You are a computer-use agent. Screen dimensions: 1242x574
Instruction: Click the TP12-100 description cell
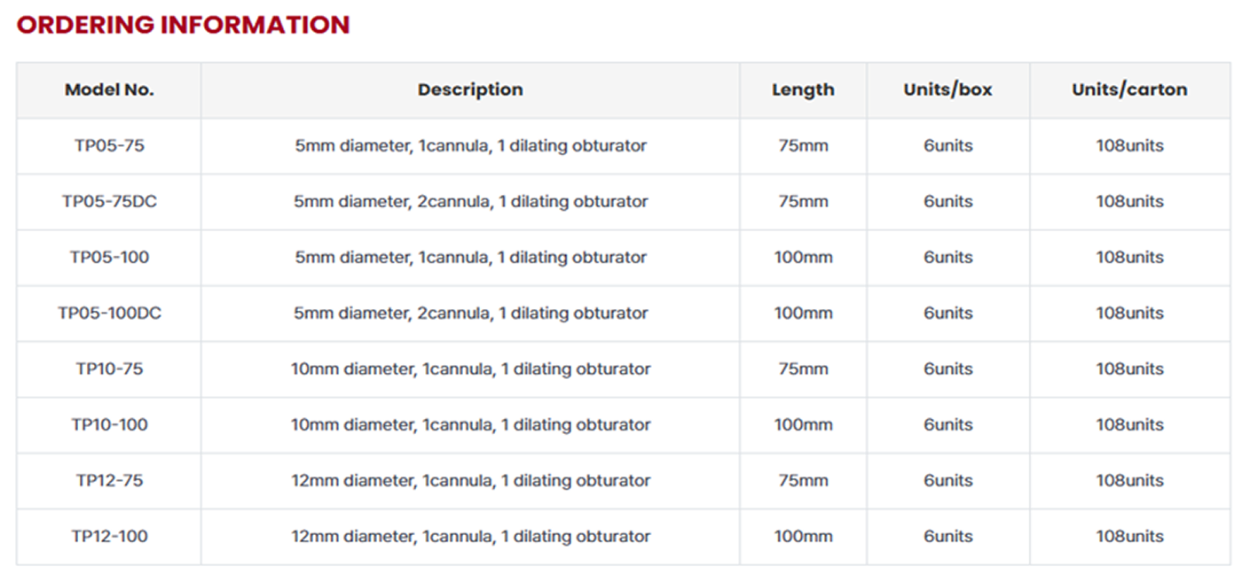coord(470,536)
